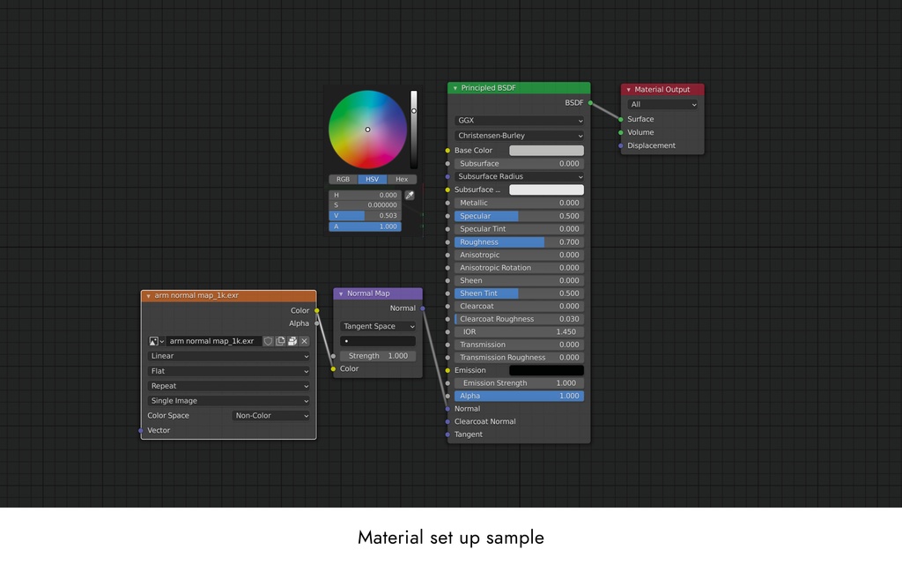
Task: Open the Flat projection dropdown
Action: [228, 371]
